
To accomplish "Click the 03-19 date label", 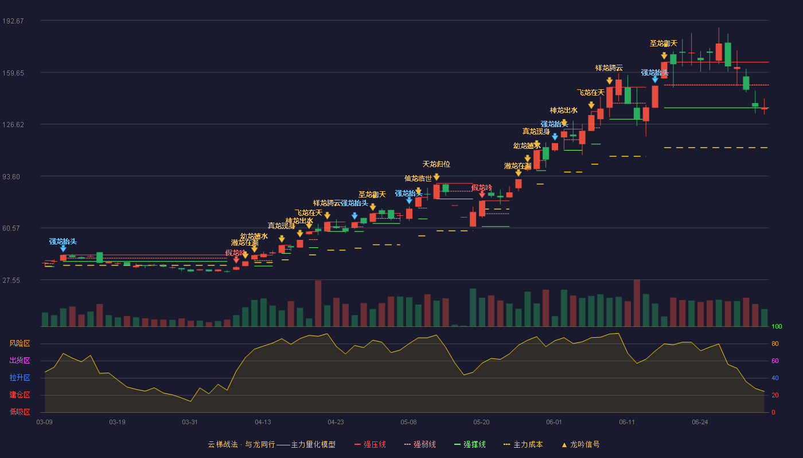I will pyautogui.click(x=117, y=422).
